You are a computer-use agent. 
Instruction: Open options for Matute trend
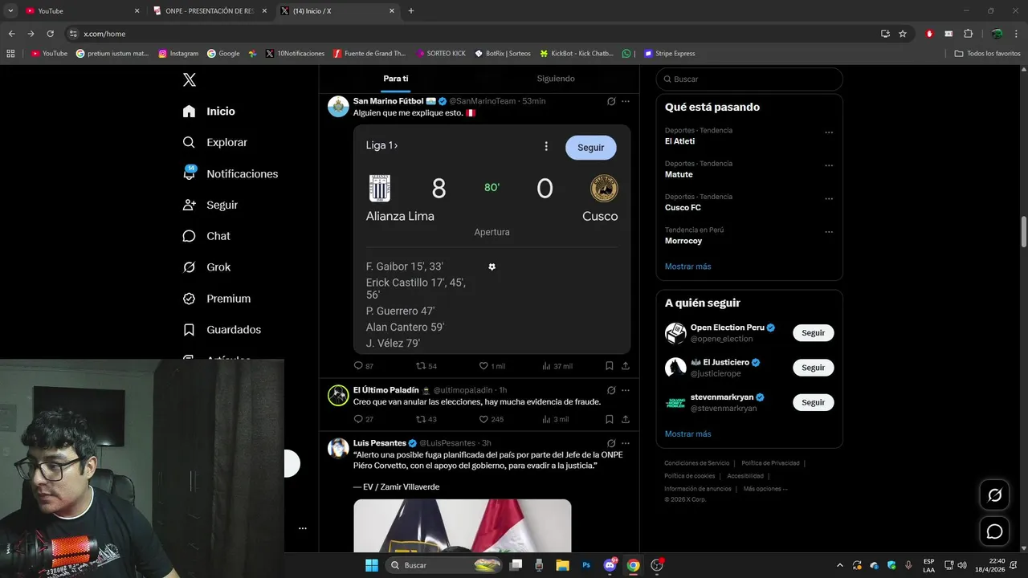[829, 165]
